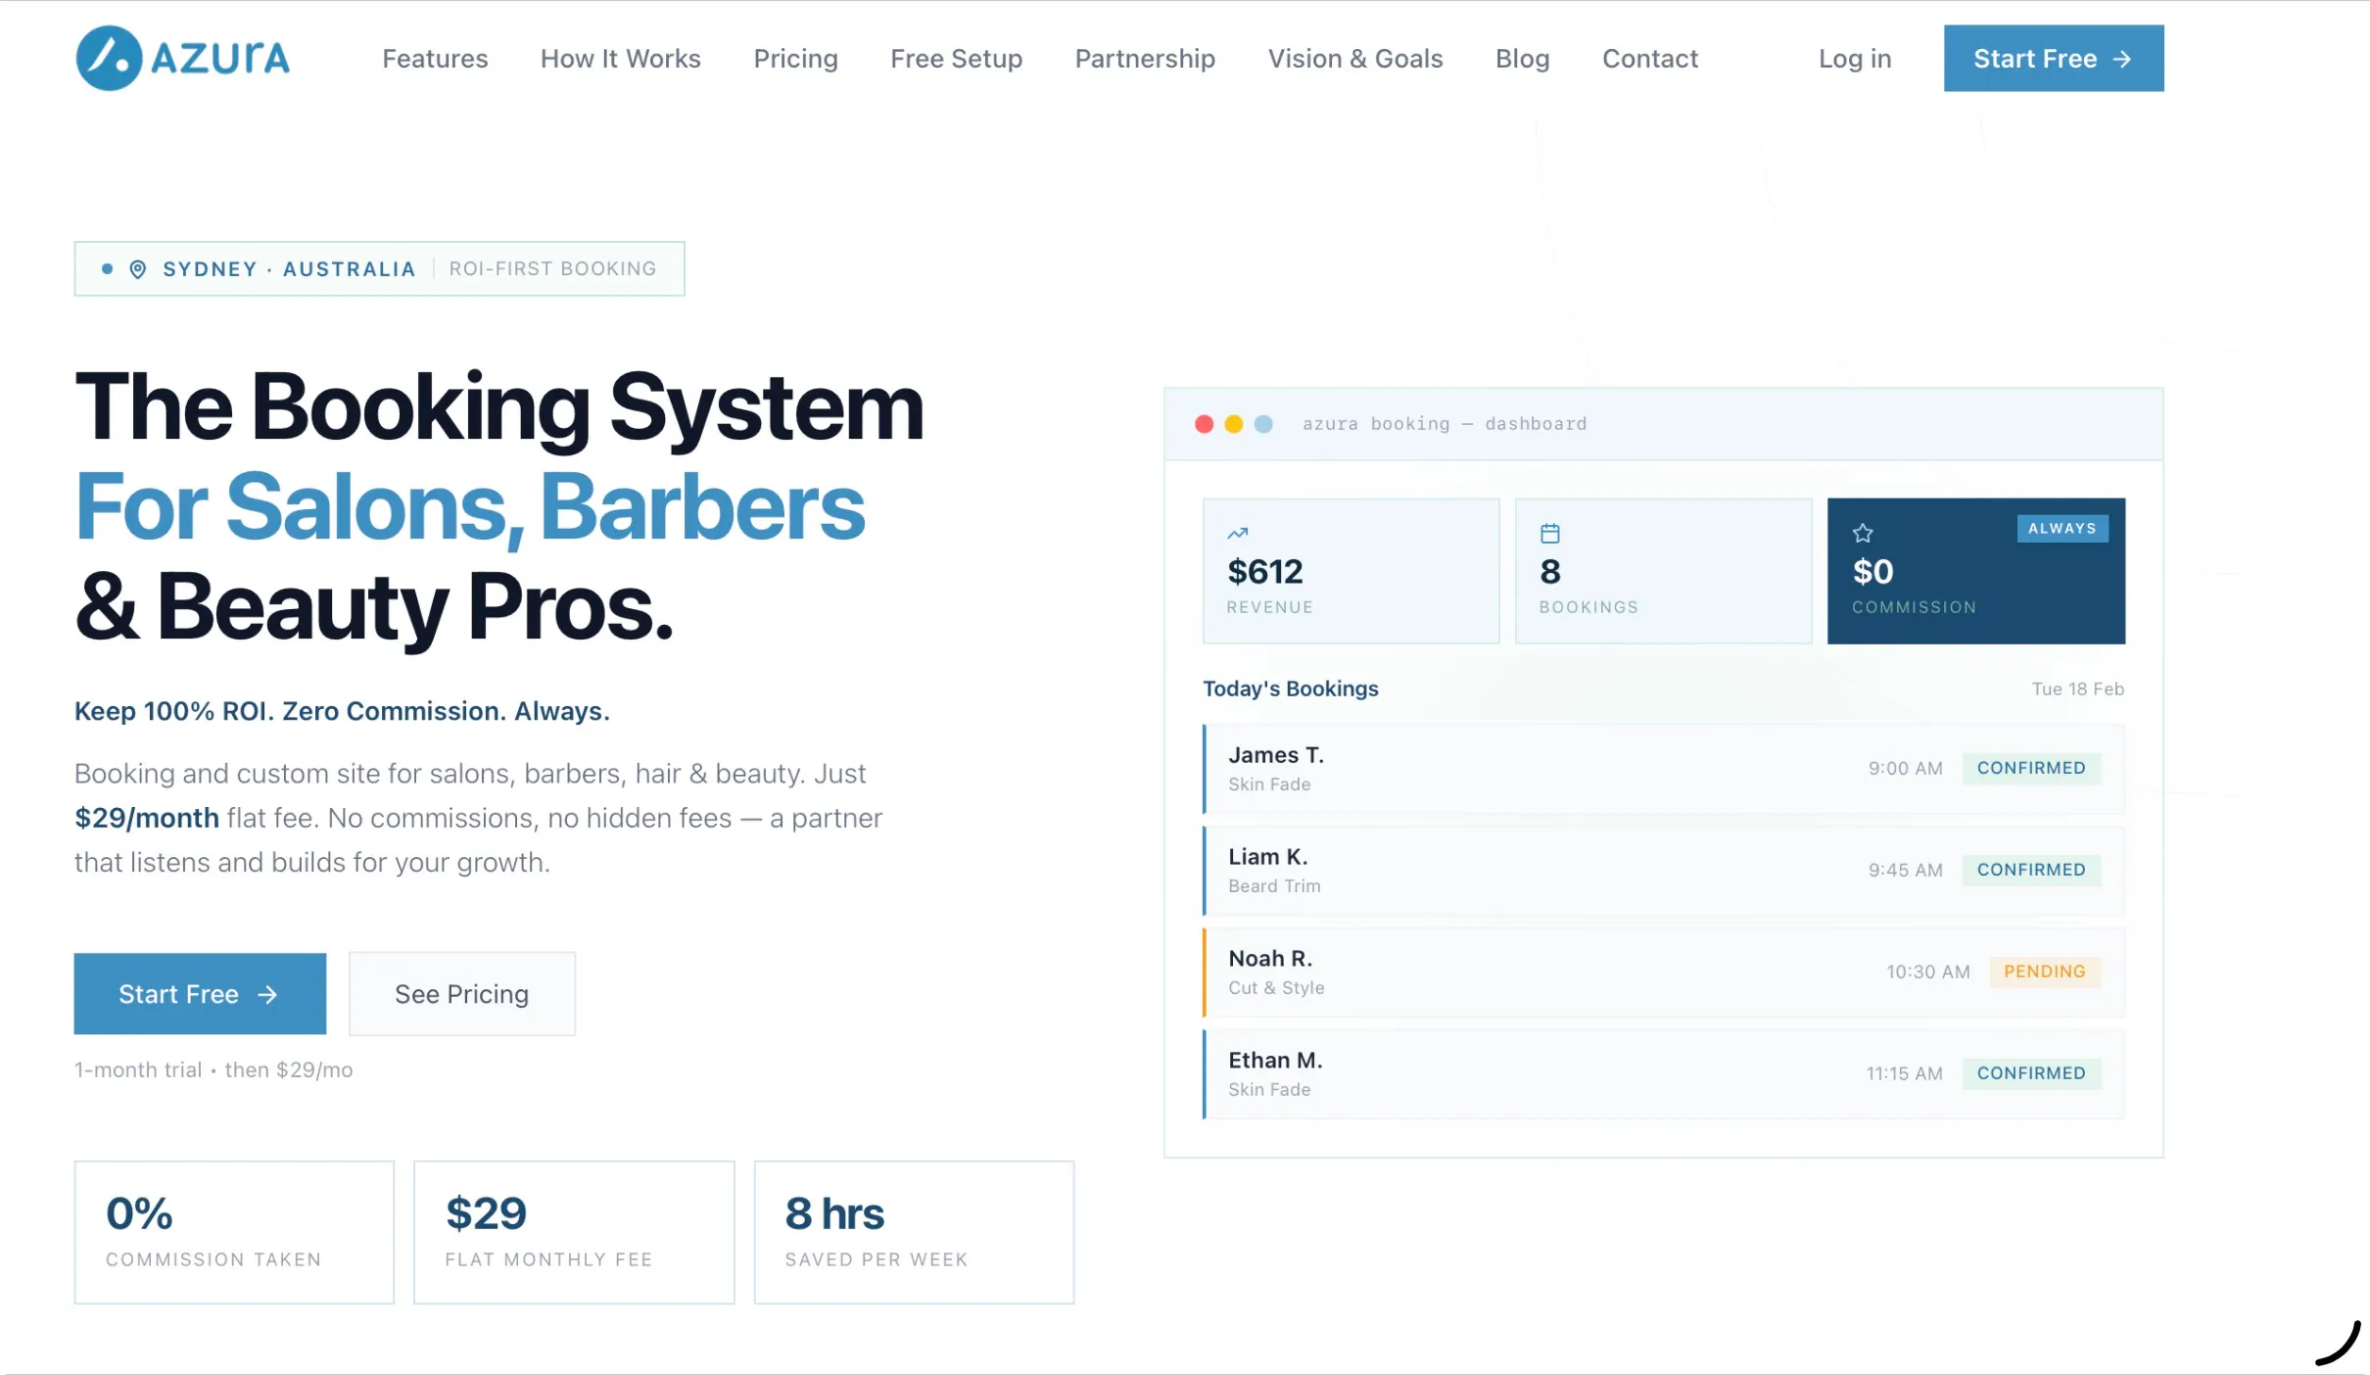
Task: Select the Ethan M. booking row
Action: pyautogui.click(x=1663, y=1074)
